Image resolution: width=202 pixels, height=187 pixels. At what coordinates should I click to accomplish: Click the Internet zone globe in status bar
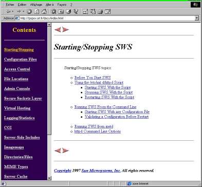[130, 184]
